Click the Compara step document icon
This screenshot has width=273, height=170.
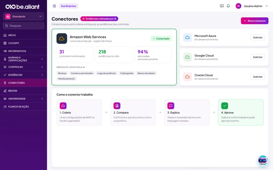click(117, 106)
